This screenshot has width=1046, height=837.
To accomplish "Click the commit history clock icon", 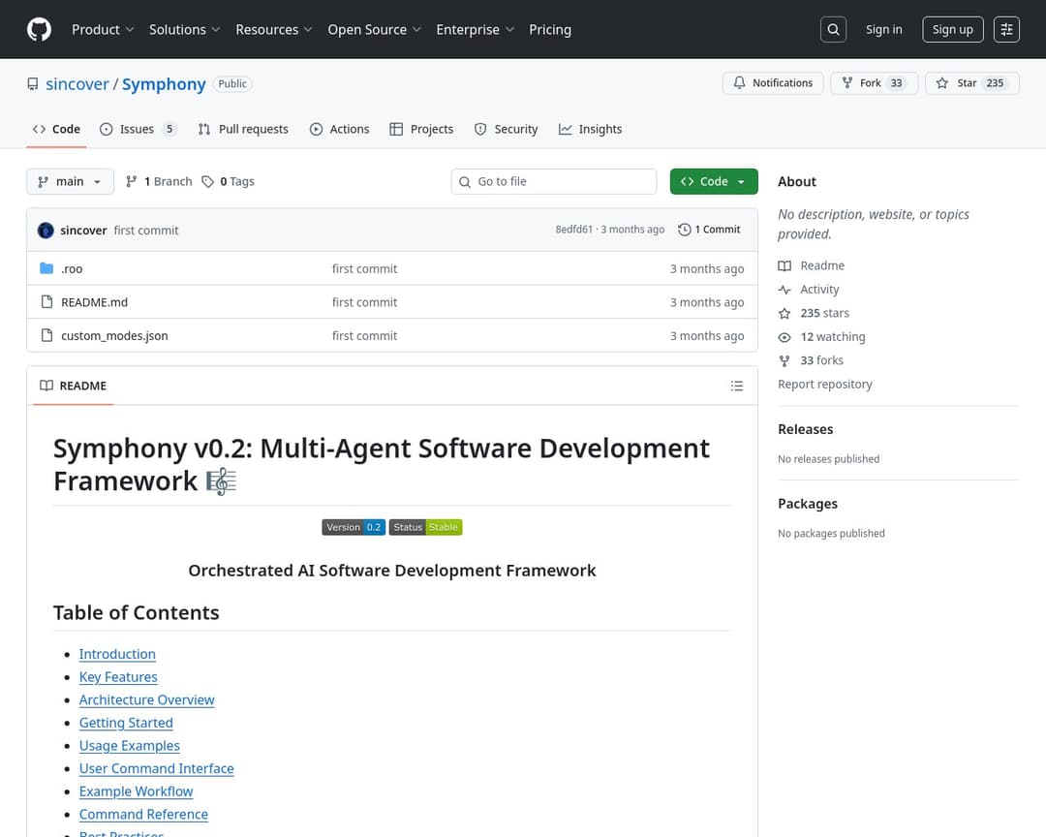I will click(685, 230).
